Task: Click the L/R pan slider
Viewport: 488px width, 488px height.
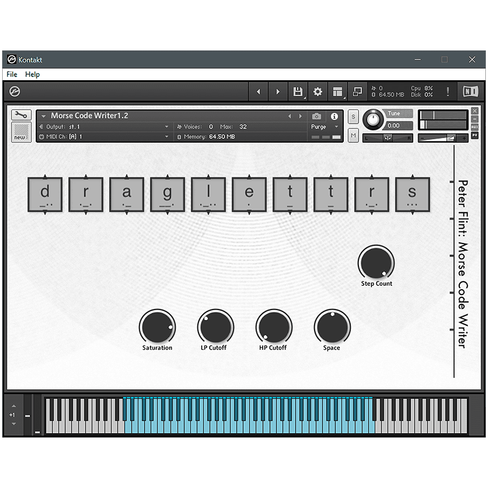Action: pyautogui.click(x=388, y=138)
